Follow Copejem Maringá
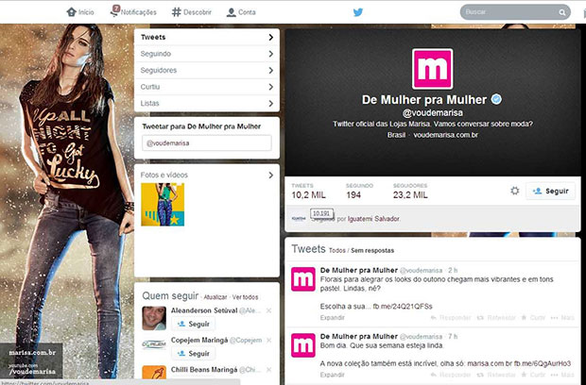This screenshot has height=385, width=586. (x=193, y=353)
